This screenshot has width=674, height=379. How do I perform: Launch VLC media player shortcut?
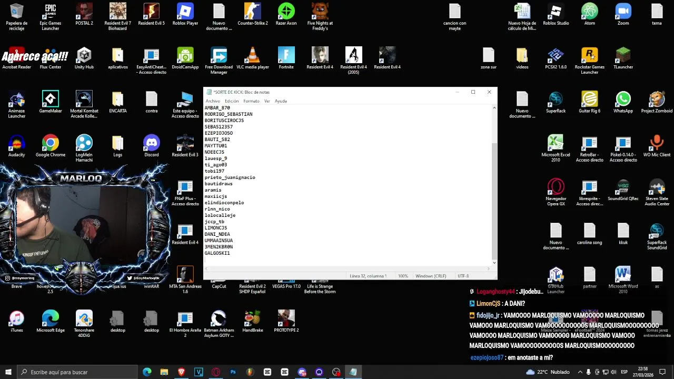(253, 58)
